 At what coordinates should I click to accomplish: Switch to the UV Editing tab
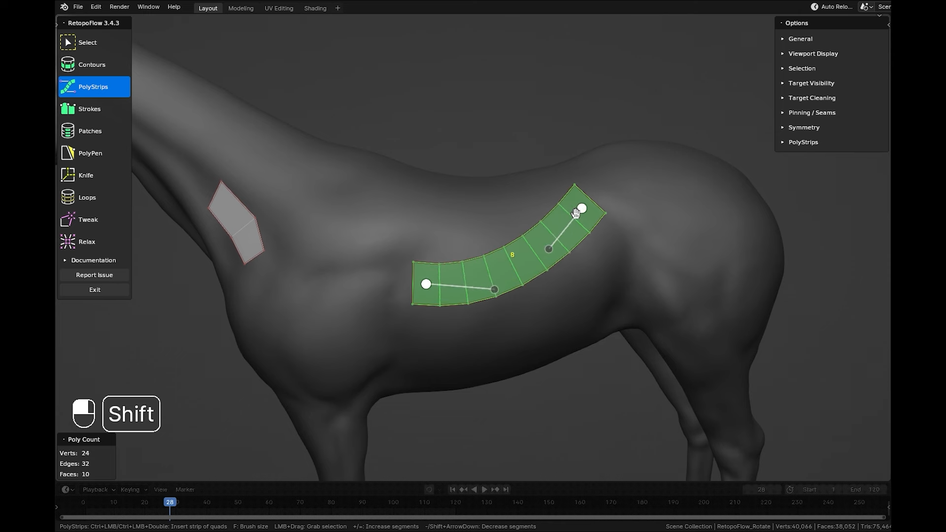click(x=278, y=8)
